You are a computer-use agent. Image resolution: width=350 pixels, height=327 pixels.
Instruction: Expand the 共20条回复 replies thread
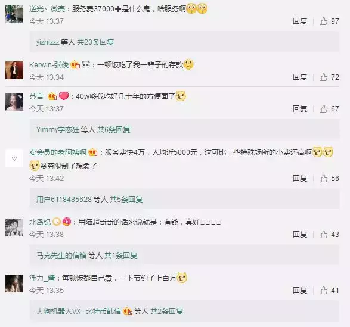coord(95,42)
